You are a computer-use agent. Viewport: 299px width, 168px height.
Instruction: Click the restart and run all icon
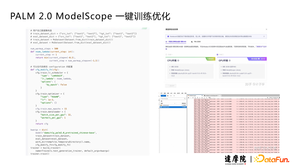[207, 98]
